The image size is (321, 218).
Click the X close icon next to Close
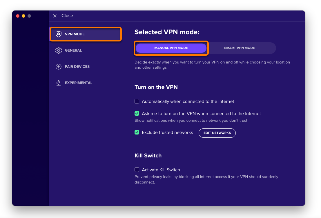pos(55,16)
